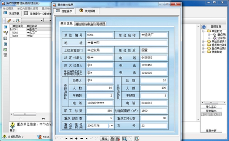Click the 信息分析 button
Image resolution: width=229 pixels, height=141 pixels.
(211, 131)
